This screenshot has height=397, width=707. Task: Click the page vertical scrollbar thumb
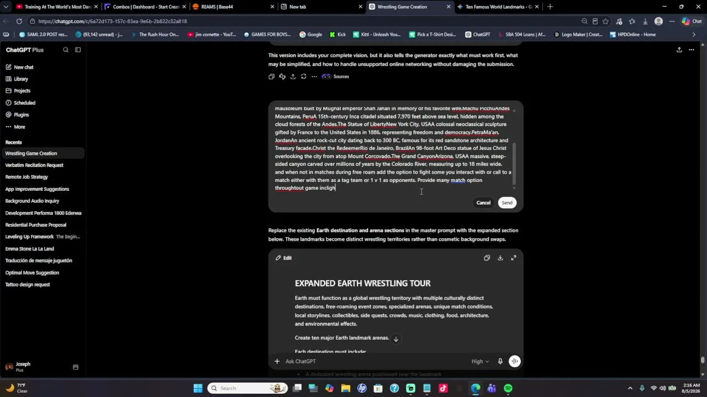pos(703,360)
